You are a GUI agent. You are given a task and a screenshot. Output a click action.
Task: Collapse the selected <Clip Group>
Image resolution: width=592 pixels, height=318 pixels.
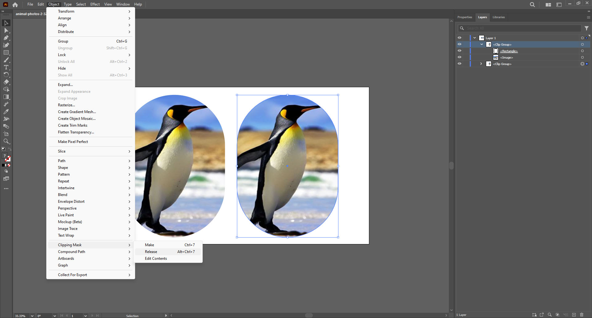pyautogui.click(x=481, y=44)
